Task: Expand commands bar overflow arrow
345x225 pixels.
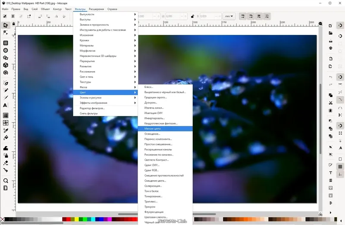Action: point(330,212)
